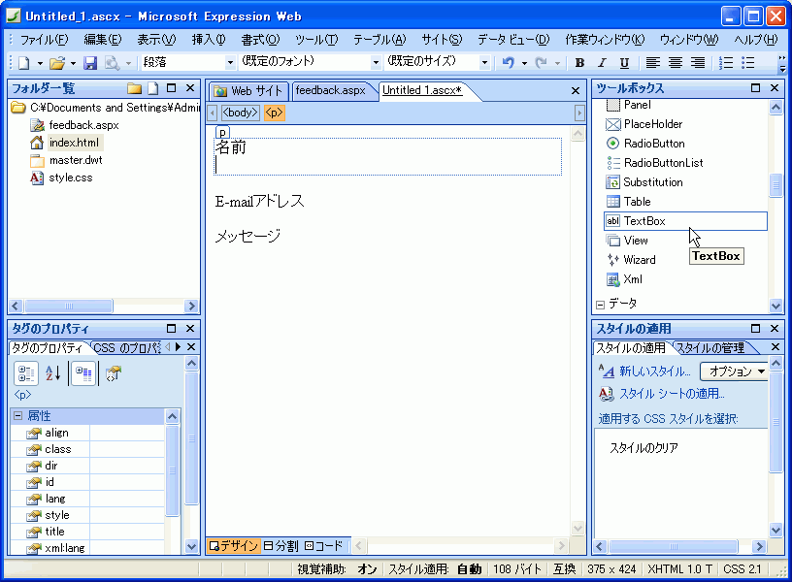The width and height of the screenshot is (792, 582).
Task: Create a new folder in the folder list
Action: click(134, 88)
